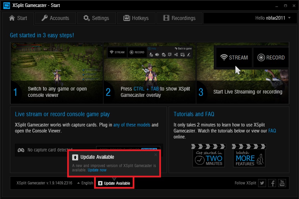299x199 pixels.
Task: Open the 'any of these models' link
Action: pyautogui.click(x=132, y=125)
